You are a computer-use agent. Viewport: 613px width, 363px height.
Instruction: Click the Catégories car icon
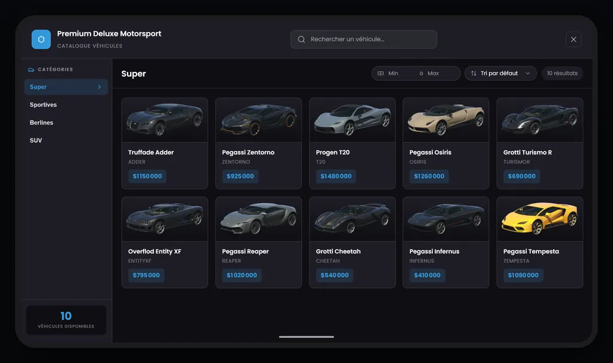(31, 69)
